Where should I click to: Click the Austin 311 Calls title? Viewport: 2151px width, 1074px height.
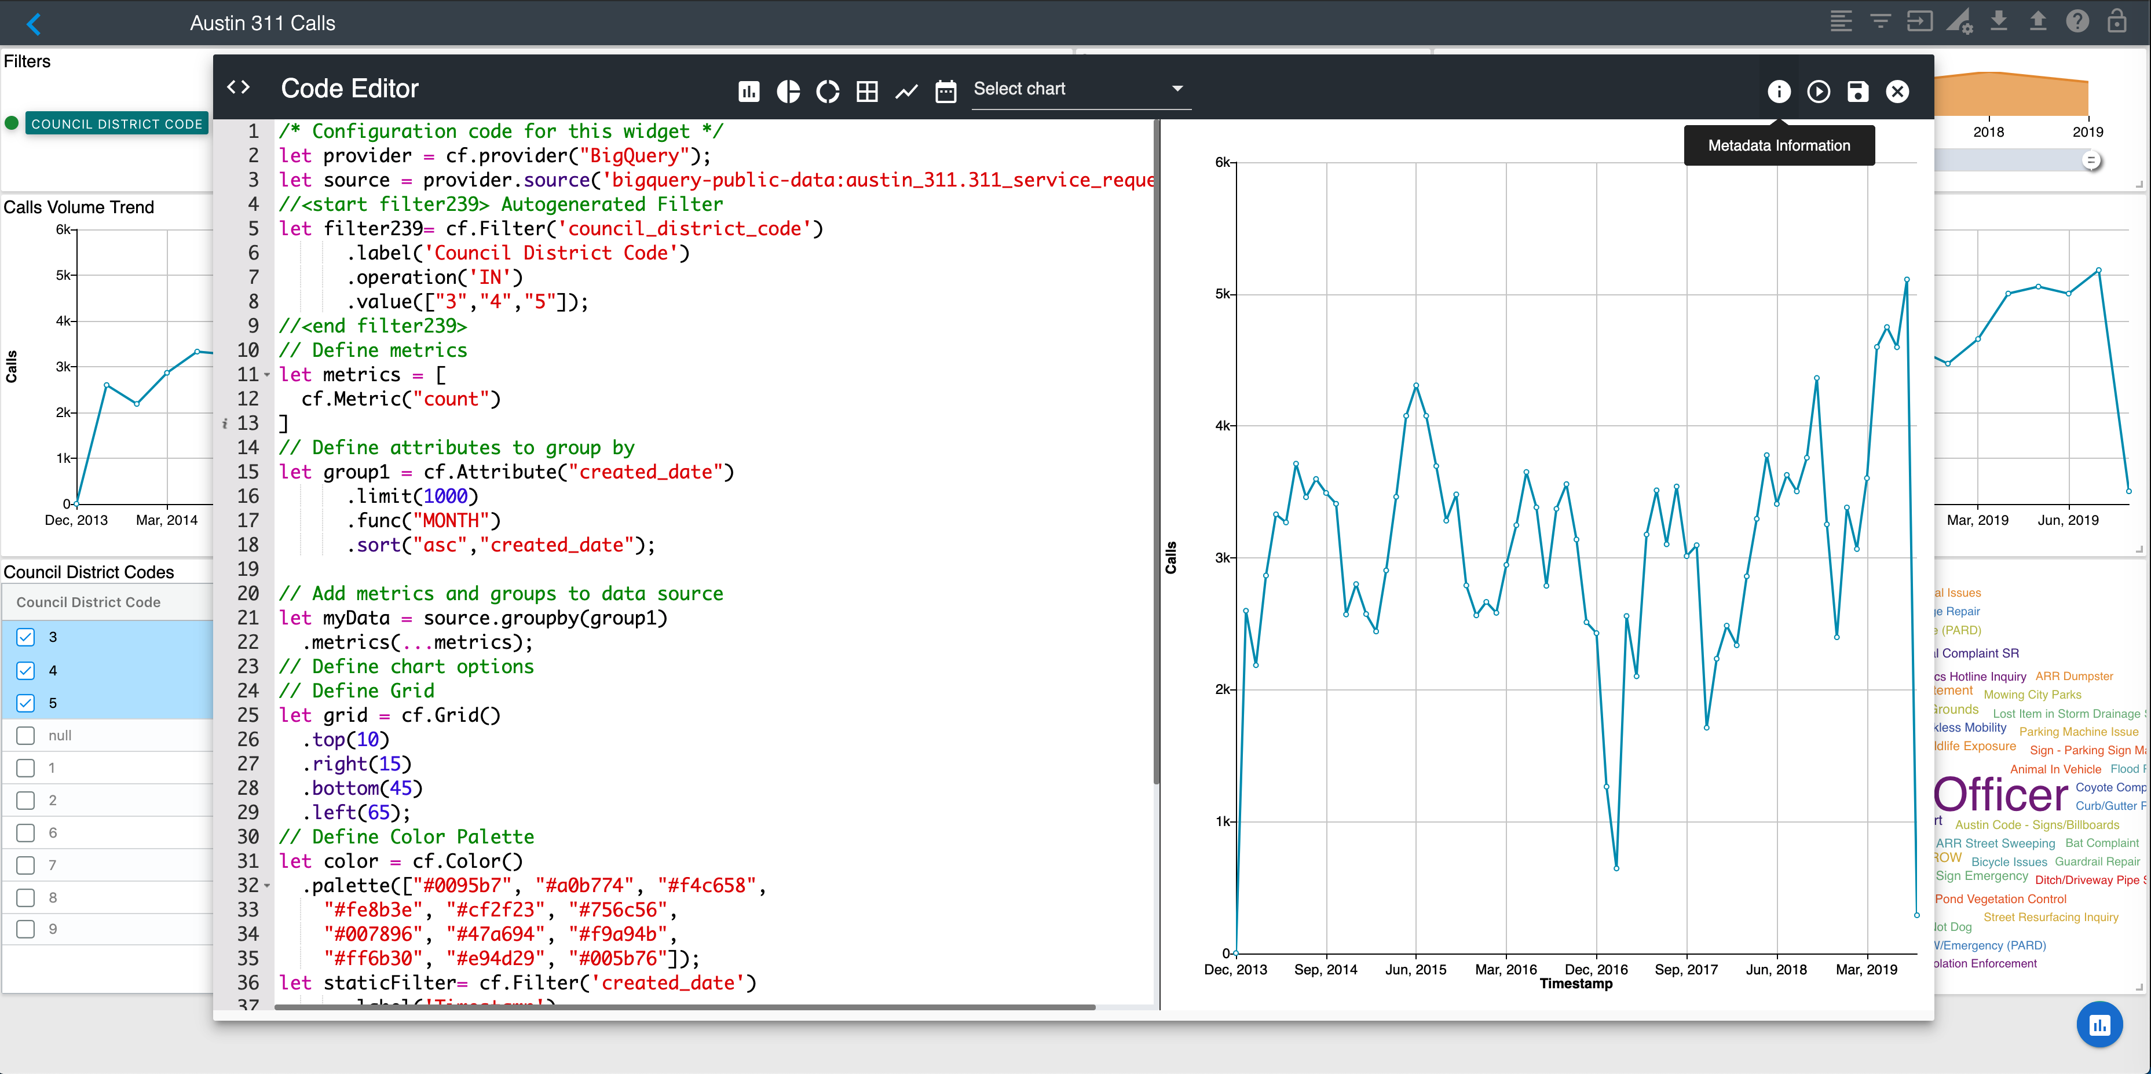click(x=262, y=23)
